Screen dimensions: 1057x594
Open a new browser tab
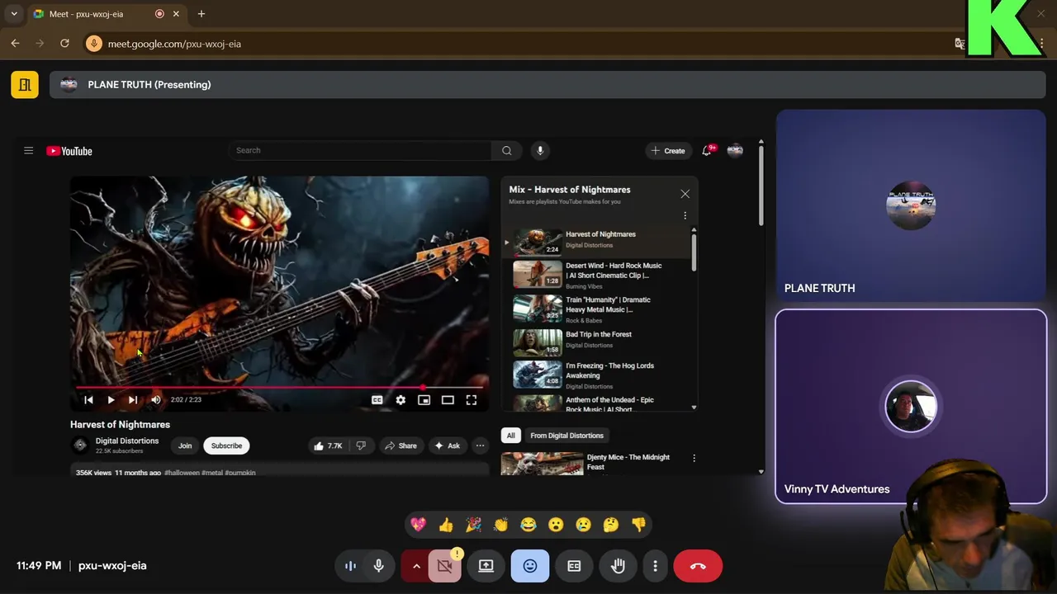(201, 14)
